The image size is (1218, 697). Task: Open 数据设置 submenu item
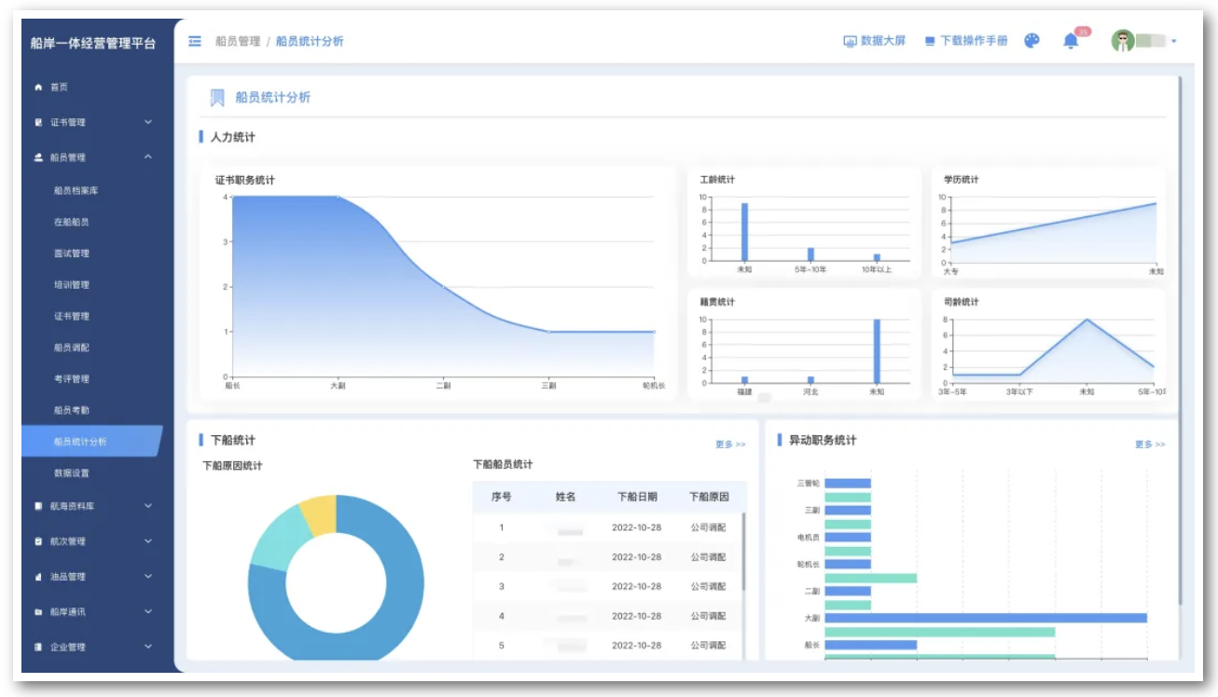point(72,473)
